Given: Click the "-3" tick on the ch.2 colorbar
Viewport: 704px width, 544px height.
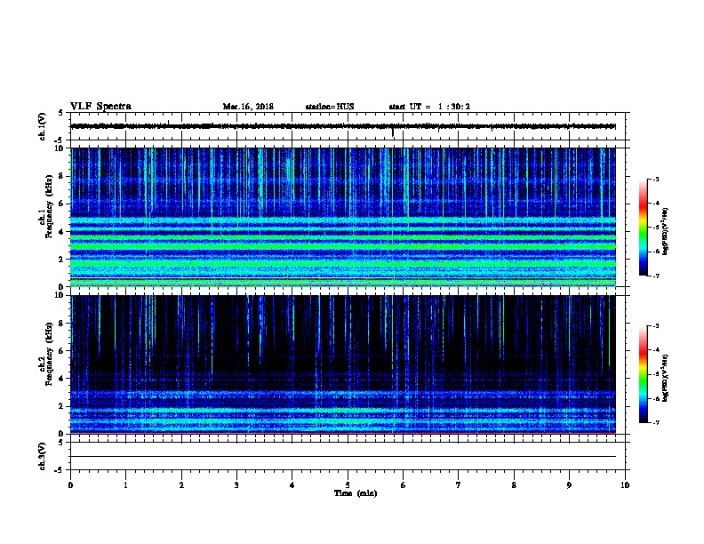Looking at the screenshot, I should coord(656,326).
